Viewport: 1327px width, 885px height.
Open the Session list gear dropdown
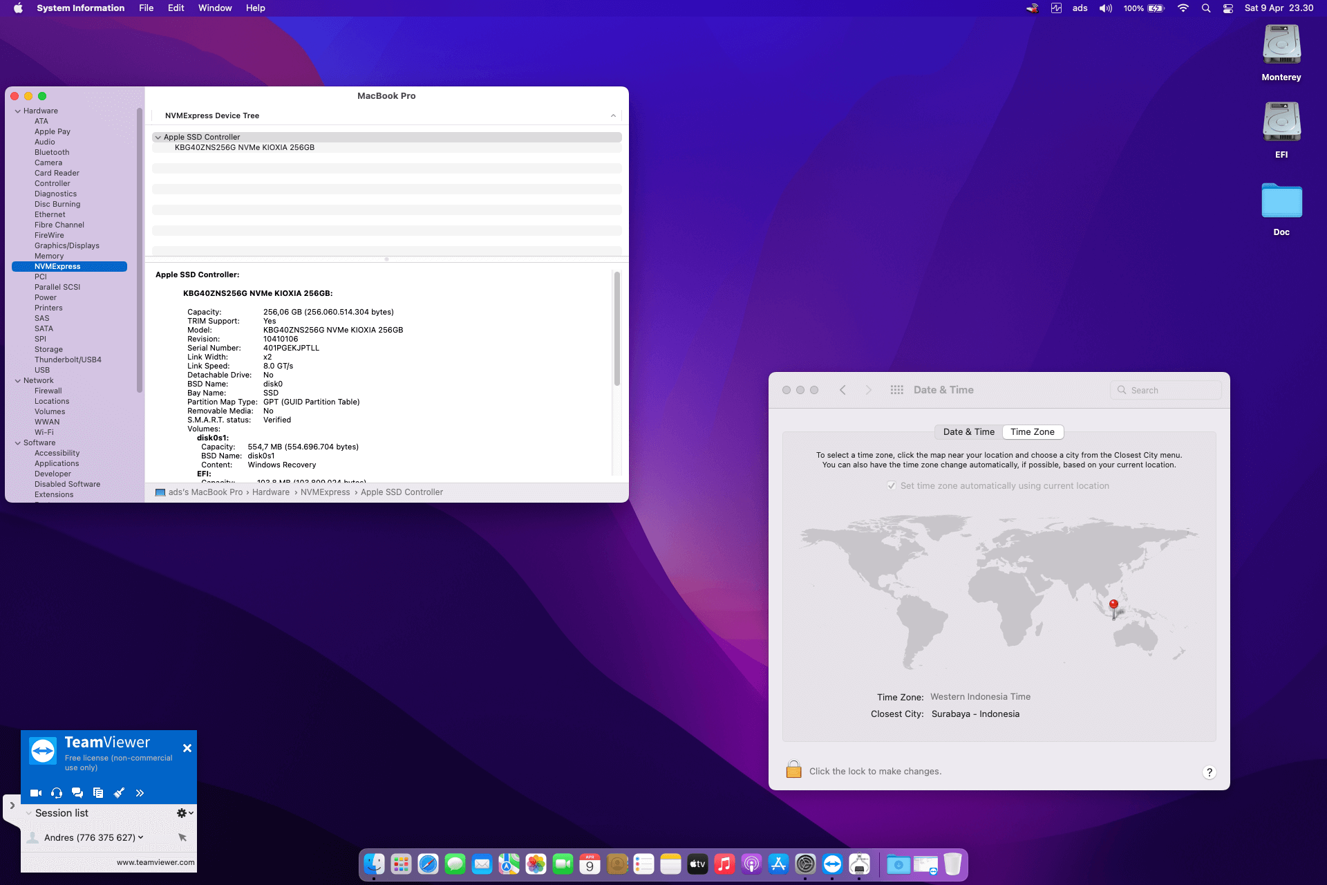pyautogui.click(x=184, y=813)
